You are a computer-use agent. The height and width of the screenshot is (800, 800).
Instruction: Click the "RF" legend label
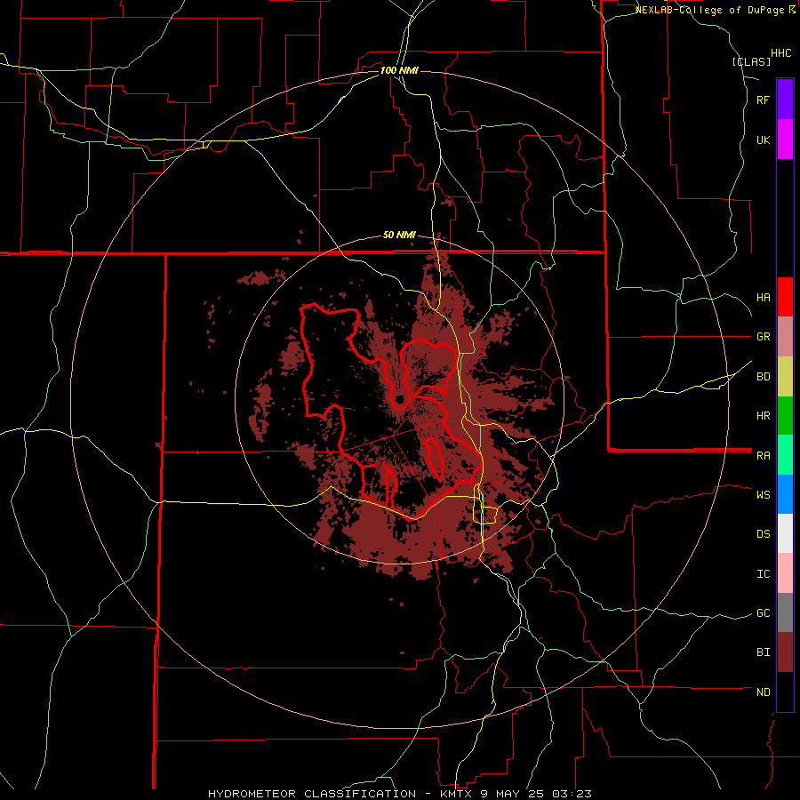(x=763, y=100)
